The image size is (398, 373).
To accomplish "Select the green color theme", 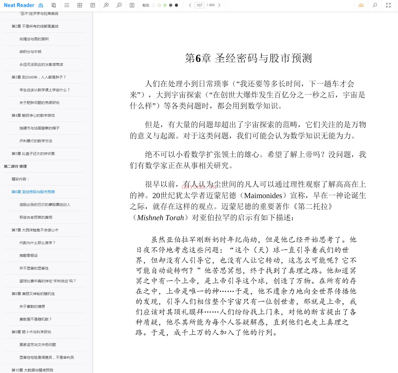I will [165, 5].
